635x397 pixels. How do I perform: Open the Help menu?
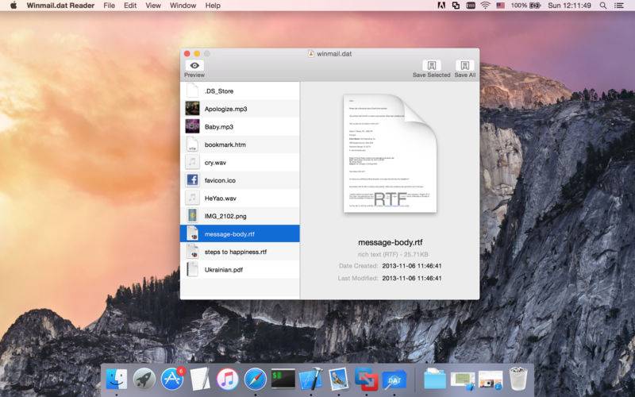(213, 6)
